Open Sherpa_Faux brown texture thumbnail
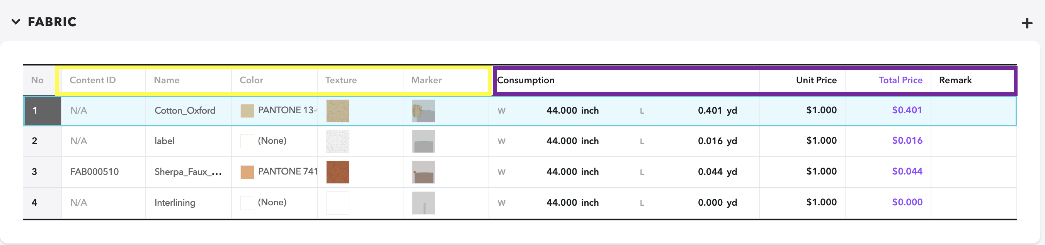Viewport: 1045px width, 245px height. [x=337, y=172]
